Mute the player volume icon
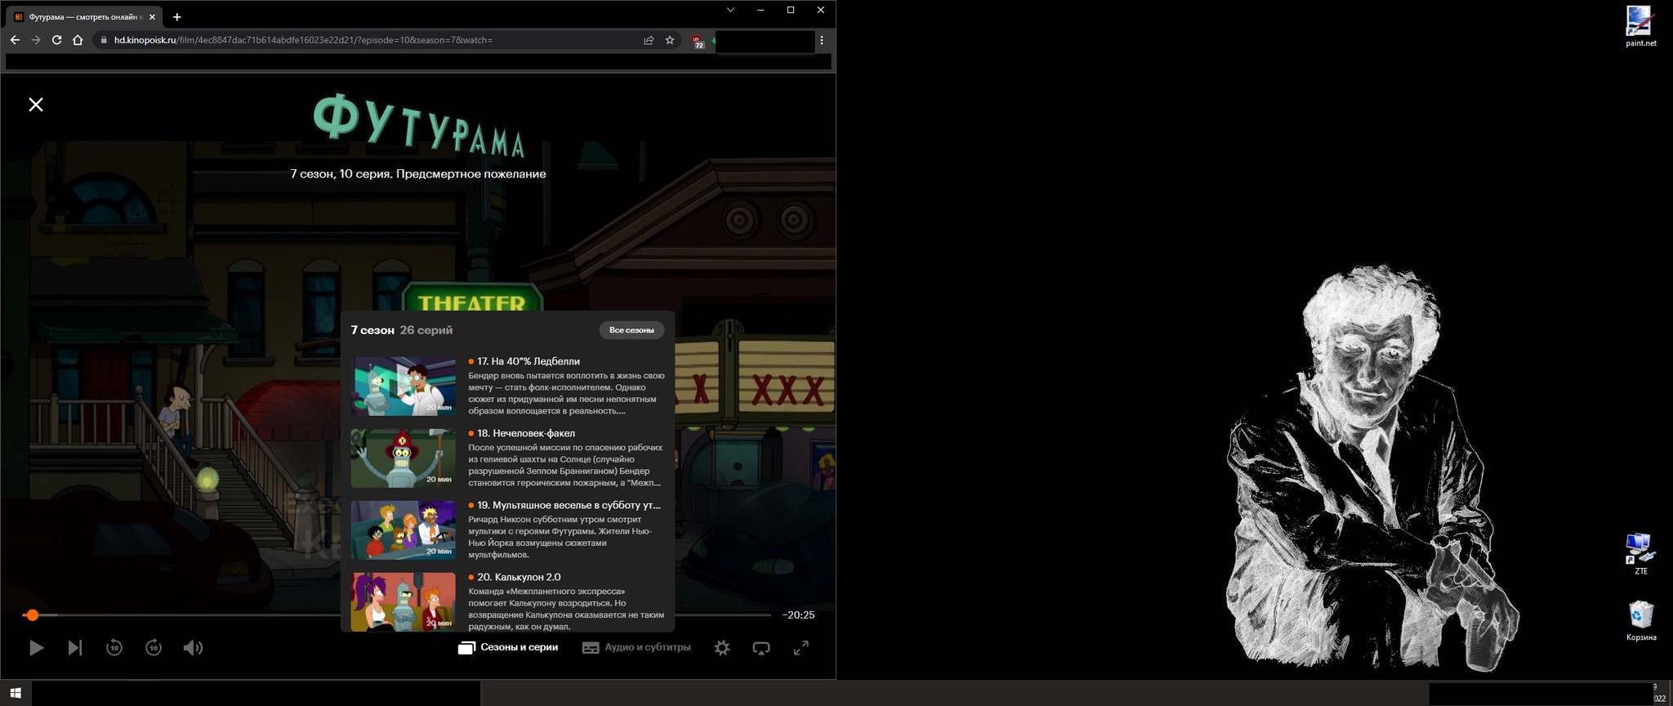The height and width of the screenshot is (706, 1673). click(193, 648)
